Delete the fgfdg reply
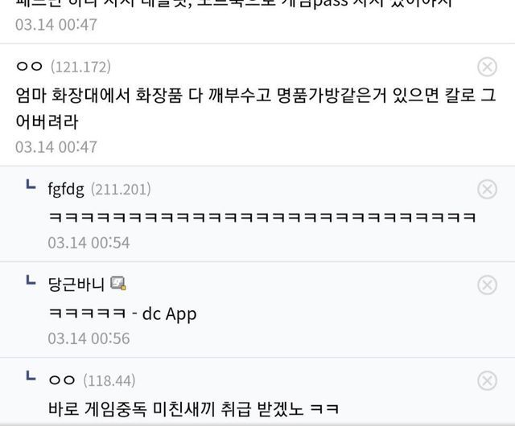 click(487, 190)
